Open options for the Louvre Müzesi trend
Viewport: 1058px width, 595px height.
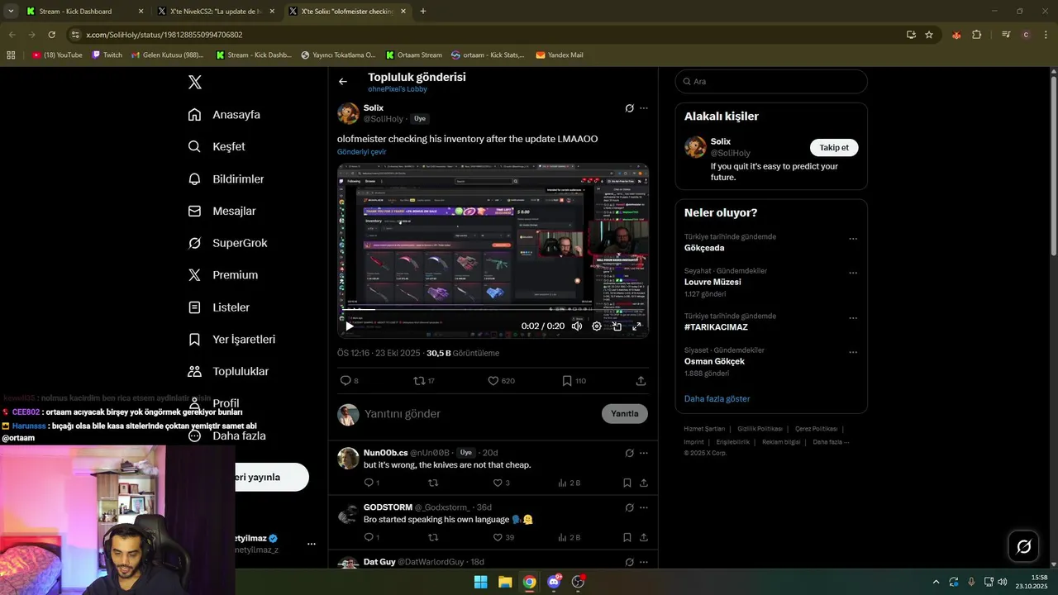coord(853,273)
